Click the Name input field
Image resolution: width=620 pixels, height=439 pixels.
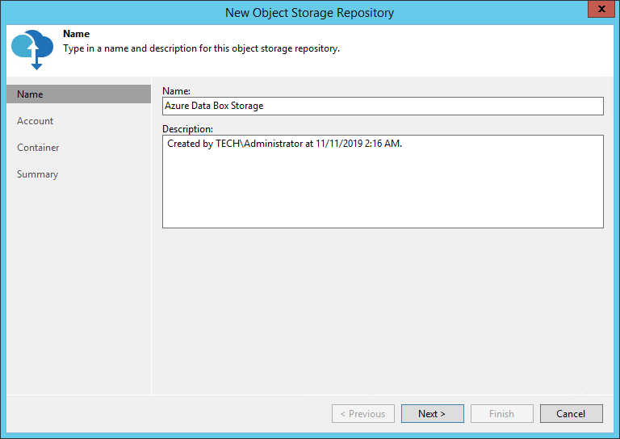383,106
